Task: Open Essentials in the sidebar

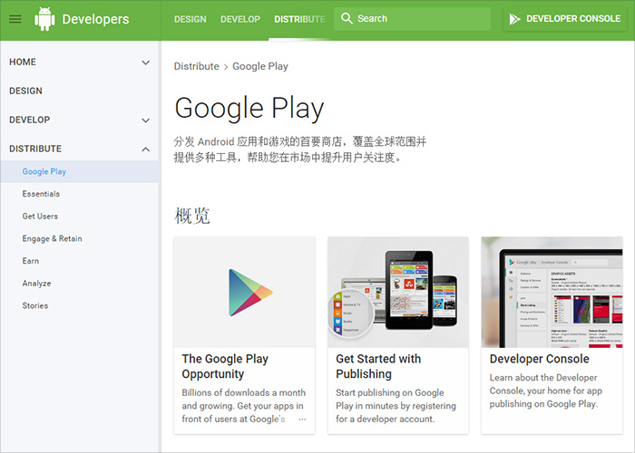Action: pyautogui.click(x=41, y=194)
